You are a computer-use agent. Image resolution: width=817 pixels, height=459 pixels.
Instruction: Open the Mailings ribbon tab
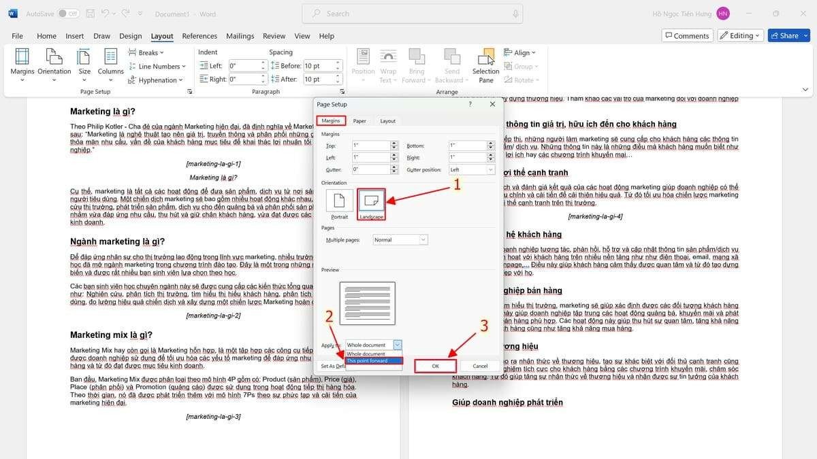click(242, 36)
